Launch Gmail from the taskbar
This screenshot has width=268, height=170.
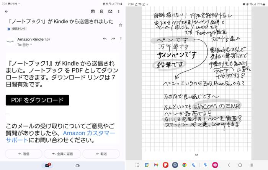156,165
